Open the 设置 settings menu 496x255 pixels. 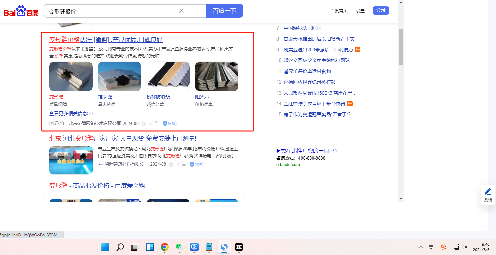click(360, 11)
